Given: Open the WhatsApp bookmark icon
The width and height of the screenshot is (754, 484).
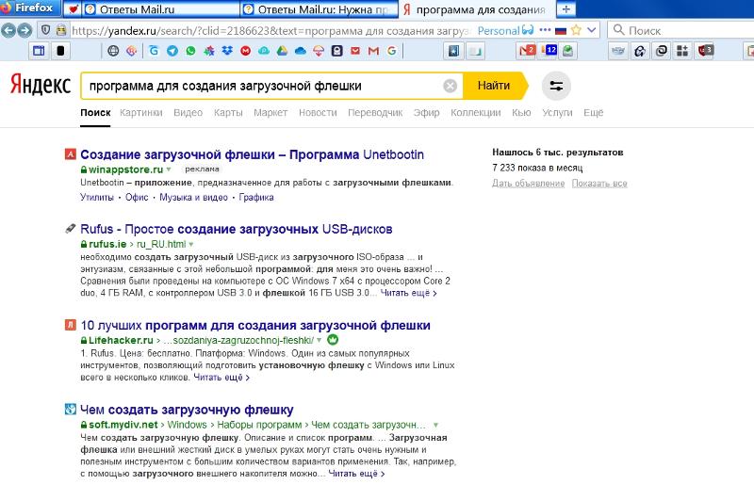Looking at the screenshot, I should (190, 51).
